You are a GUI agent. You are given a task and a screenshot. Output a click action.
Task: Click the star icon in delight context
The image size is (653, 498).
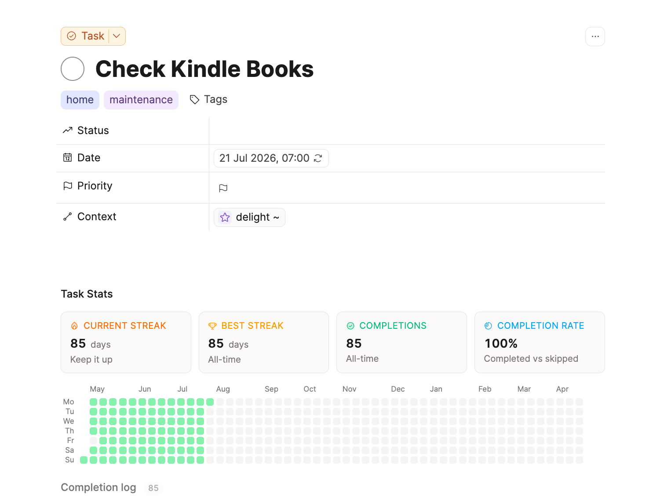(x=225, y=217)
